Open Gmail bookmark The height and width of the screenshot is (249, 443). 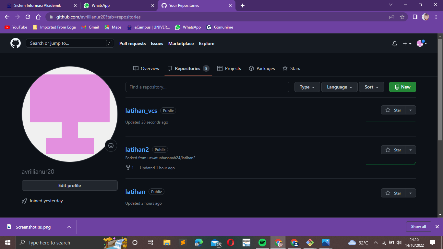(90, 27)
